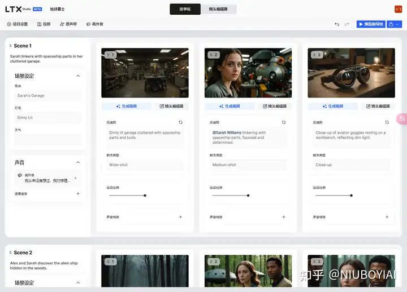
Task: Open the Medium-shot type dropdown
Action: point(248,165)
